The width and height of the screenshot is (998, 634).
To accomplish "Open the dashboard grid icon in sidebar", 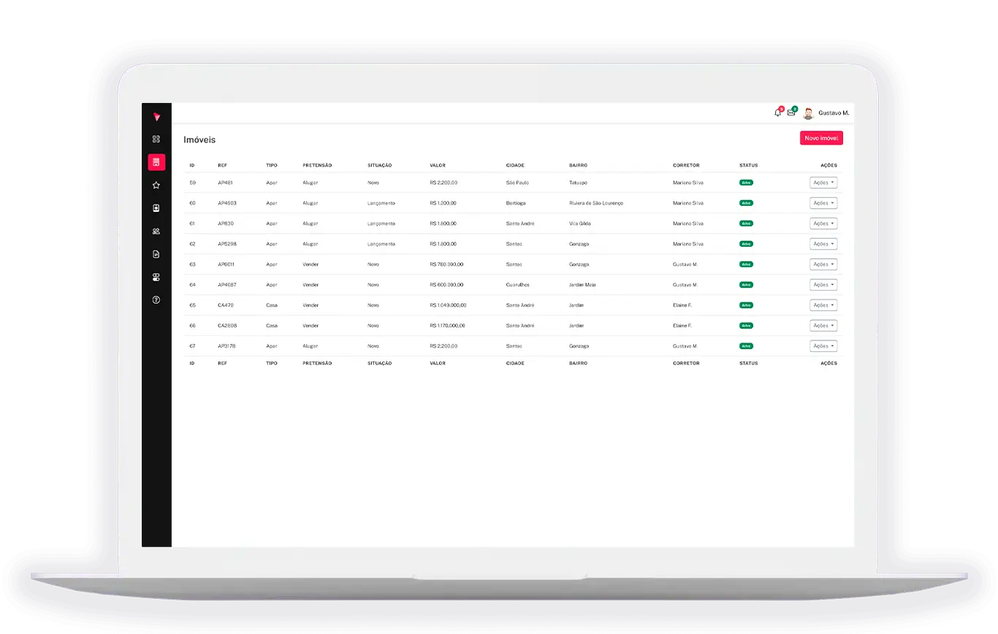I will click(156, 139).
